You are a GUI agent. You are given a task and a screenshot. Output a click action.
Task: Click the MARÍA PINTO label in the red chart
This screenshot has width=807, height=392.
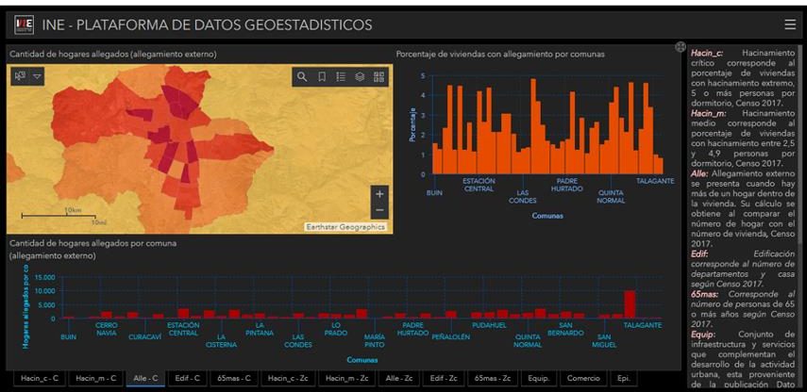pyautogui.click(x=374, y=340)
